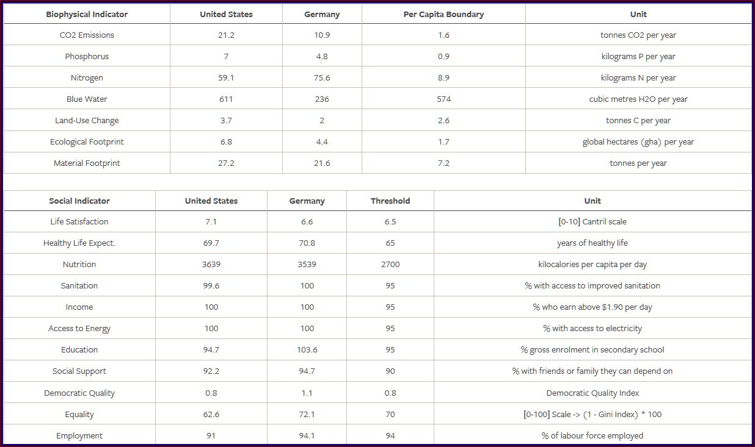Image resolution: width=755 pixels, height=447 pixels.
Task: Click United States Nutrition value 3639
Action: click(x=211, y=264)
